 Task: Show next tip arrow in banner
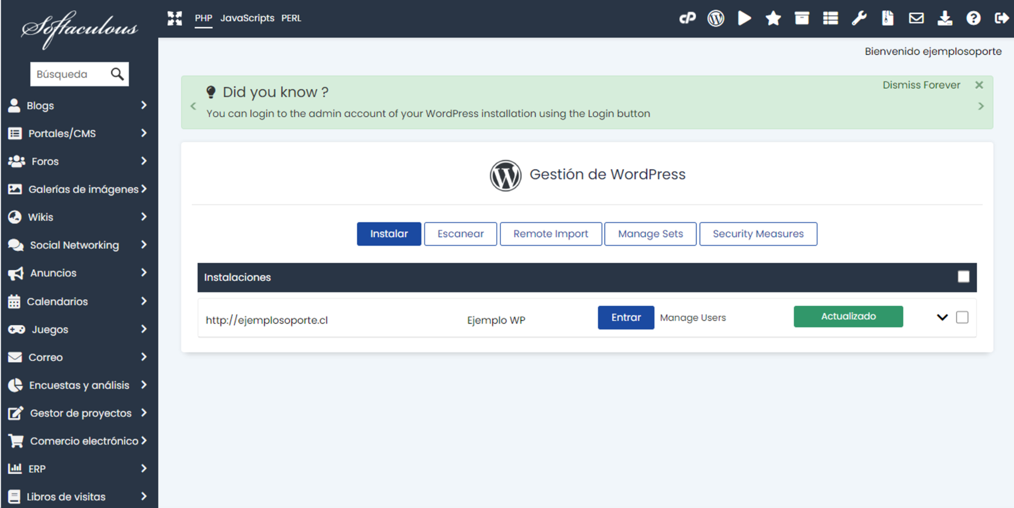click(x=981, y=106)
